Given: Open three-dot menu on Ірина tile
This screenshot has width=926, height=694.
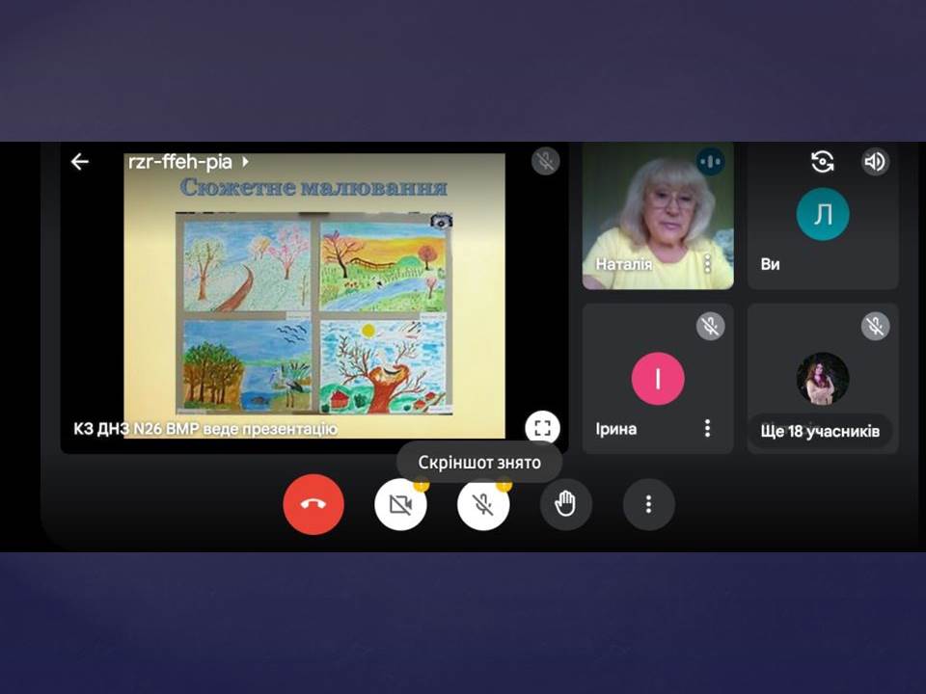Looking at the screenshot, I should [707, 428].
